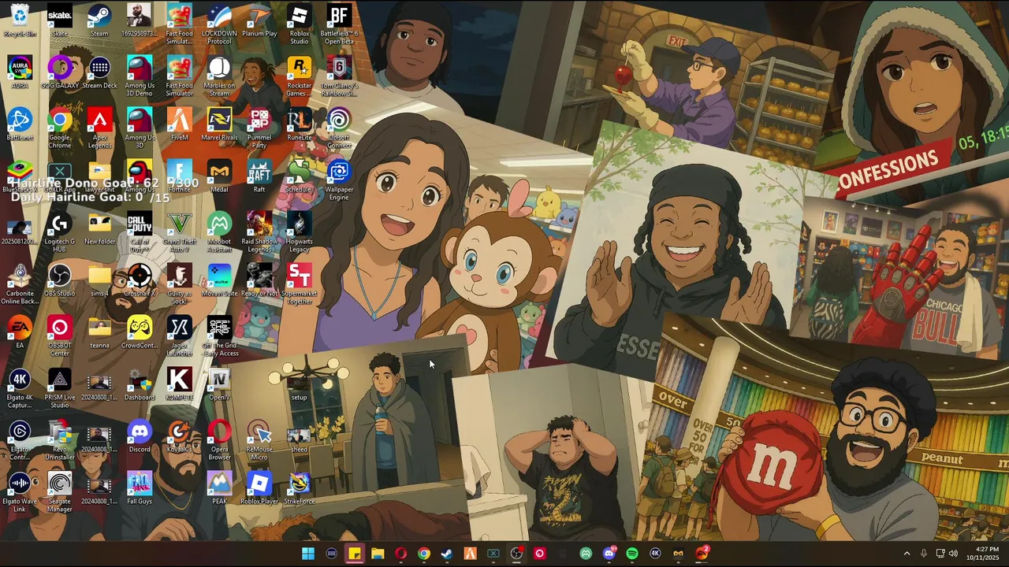Open the Windows Start menu
This screenshot has width=1009, height=567.
(x=308, y=554)
